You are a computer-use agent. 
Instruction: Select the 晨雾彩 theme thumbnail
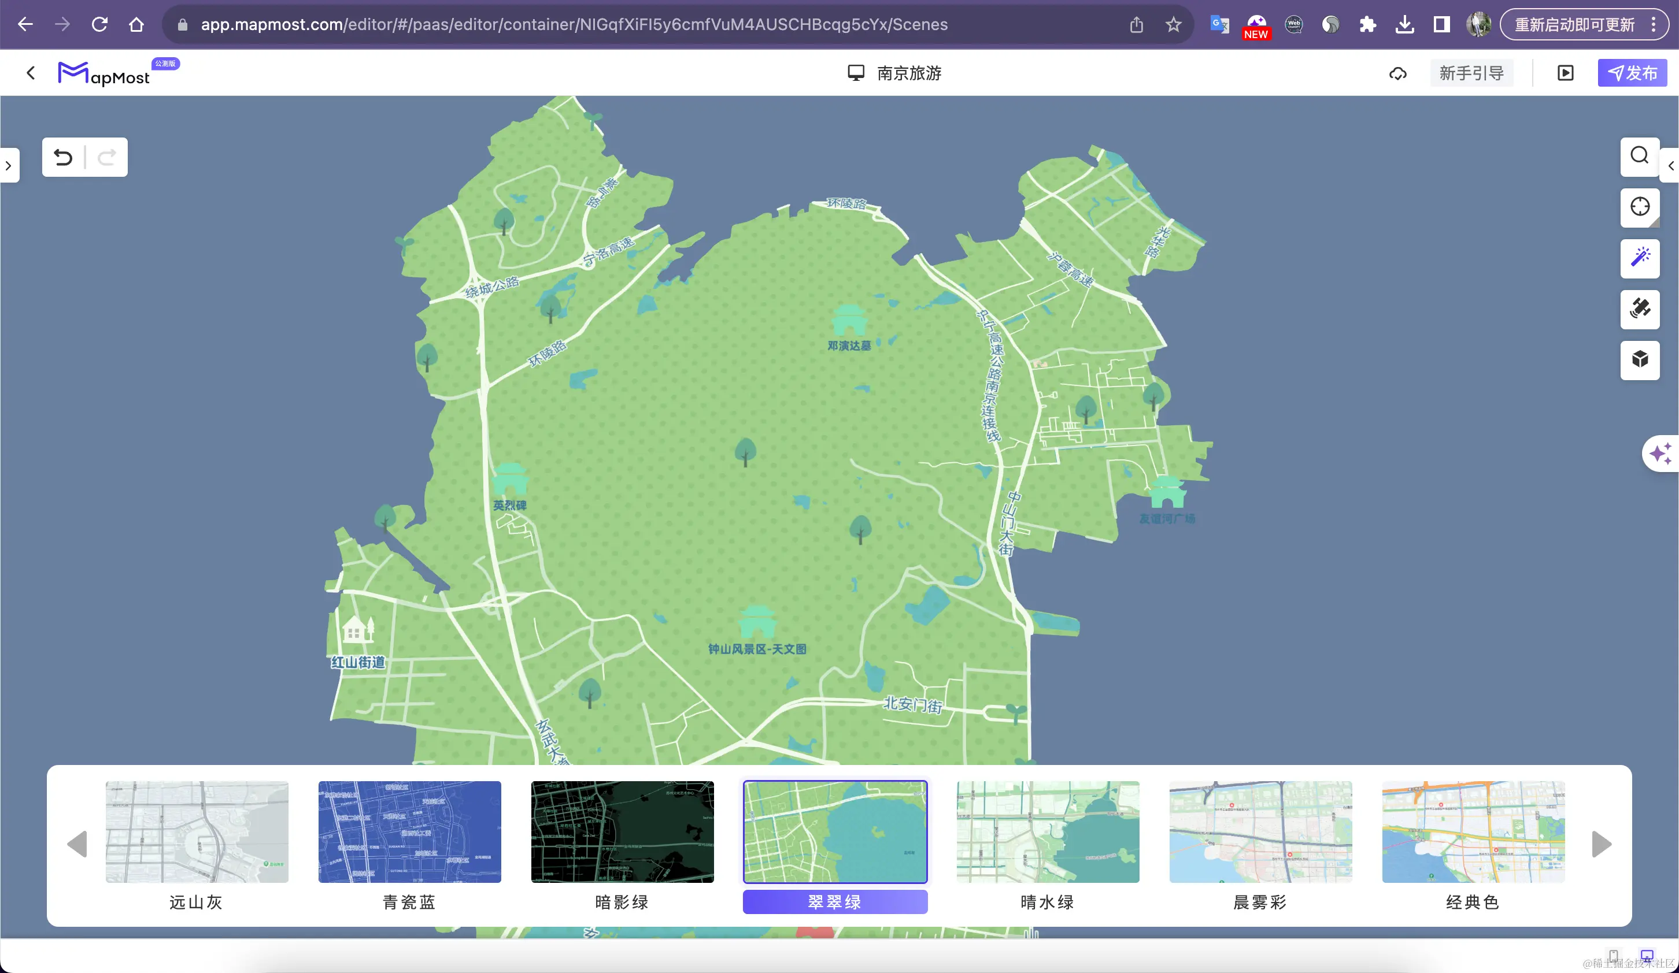coord(1260,832)
